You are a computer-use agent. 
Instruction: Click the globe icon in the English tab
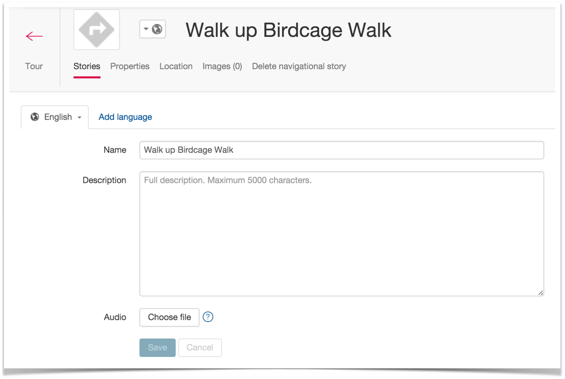point(35,117)
